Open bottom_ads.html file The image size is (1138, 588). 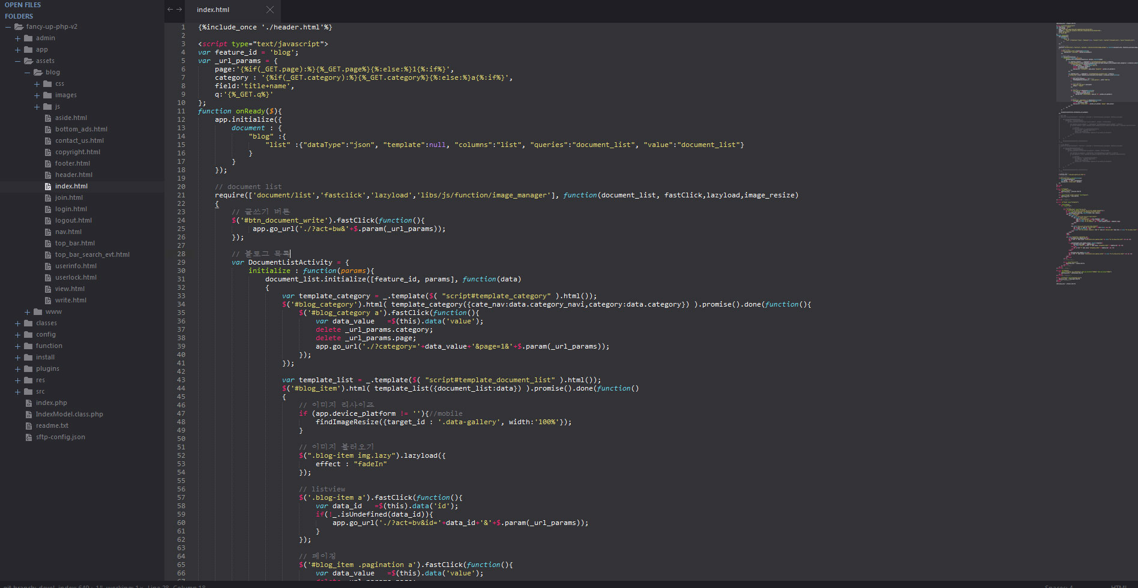coord(81,129)
